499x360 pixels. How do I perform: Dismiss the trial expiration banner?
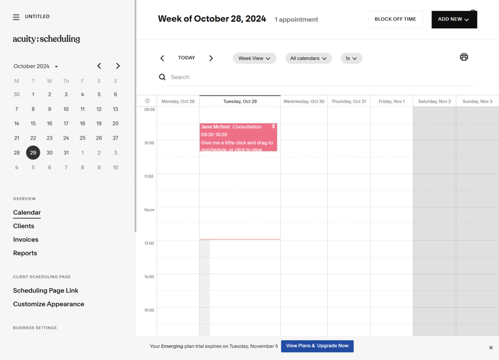coord(491,347)
